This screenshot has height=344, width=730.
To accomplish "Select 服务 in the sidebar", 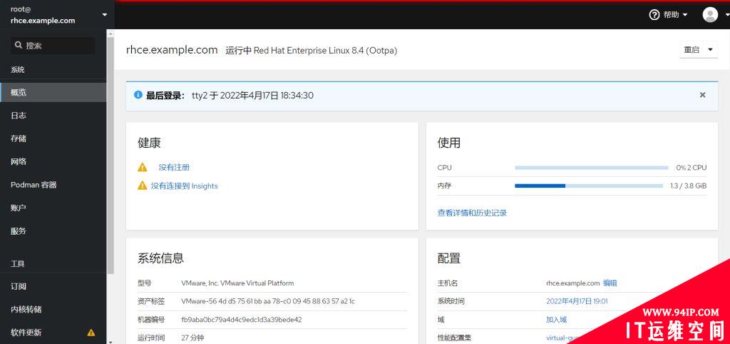I will point(53,231).
